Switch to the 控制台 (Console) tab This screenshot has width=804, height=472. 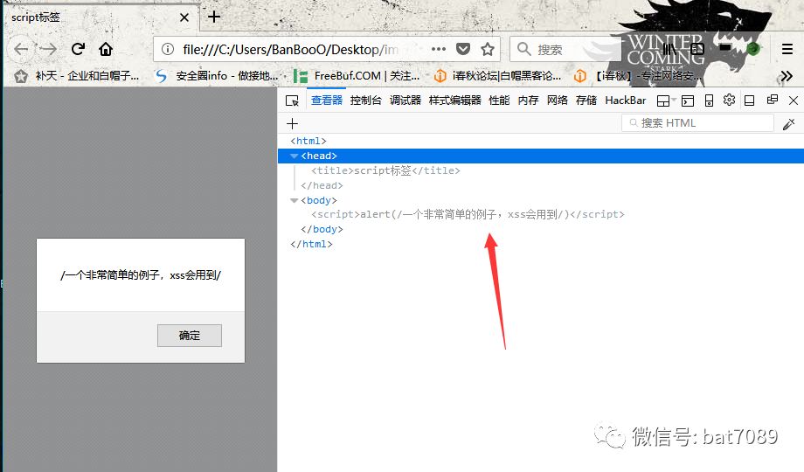coord(365,100)
